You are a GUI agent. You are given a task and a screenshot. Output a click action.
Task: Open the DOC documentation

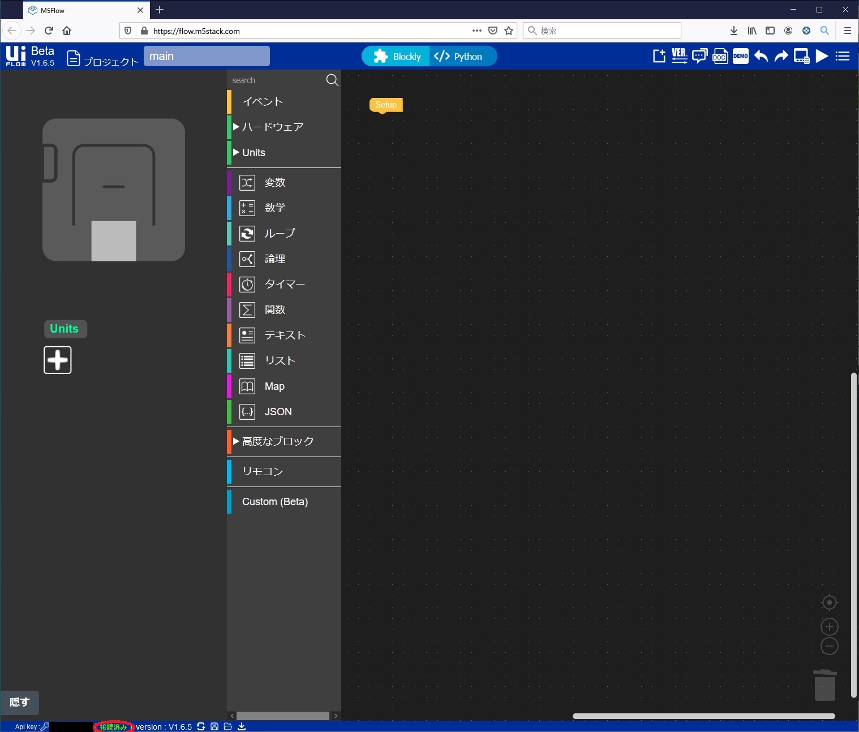(720, 55)
